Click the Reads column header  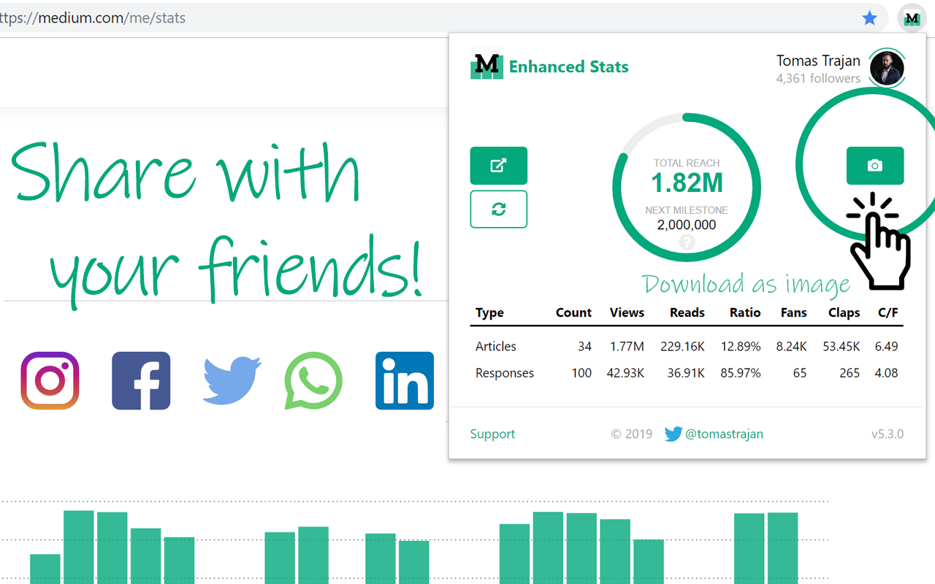point(687,312)
